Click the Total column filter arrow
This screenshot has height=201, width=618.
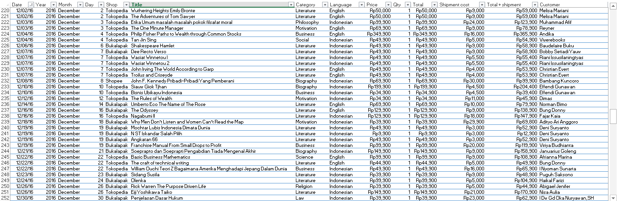[x=434, y=5]
